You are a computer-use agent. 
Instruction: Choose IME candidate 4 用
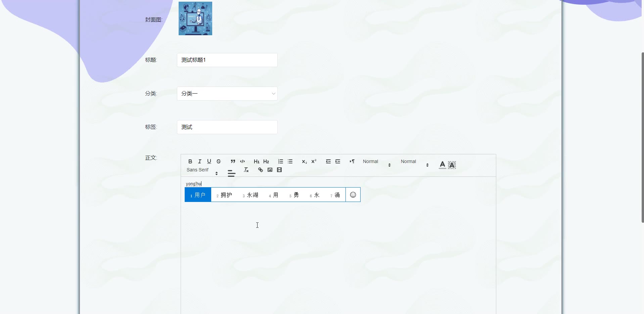[274, 195]
